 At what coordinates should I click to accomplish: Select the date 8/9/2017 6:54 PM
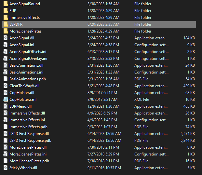tap(102, 93)
